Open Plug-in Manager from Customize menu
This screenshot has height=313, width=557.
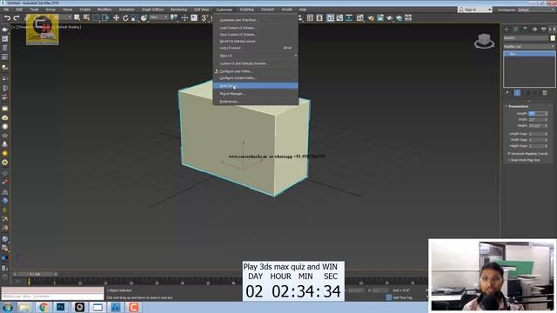click(255, 94)
